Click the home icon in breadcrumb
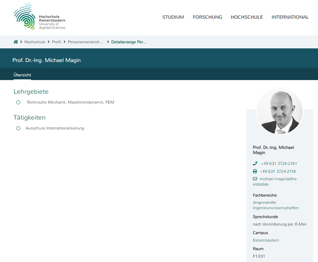 (16, 42)
